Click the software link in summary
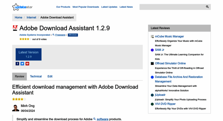 102,119
